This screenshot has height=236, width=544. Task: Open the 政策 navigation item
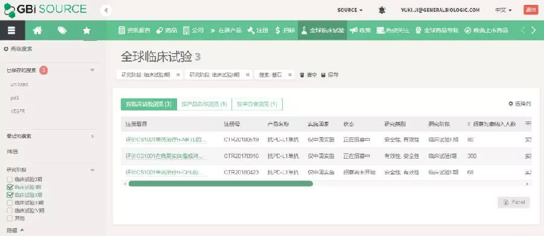pyautogui.click(x=360, y=31)
